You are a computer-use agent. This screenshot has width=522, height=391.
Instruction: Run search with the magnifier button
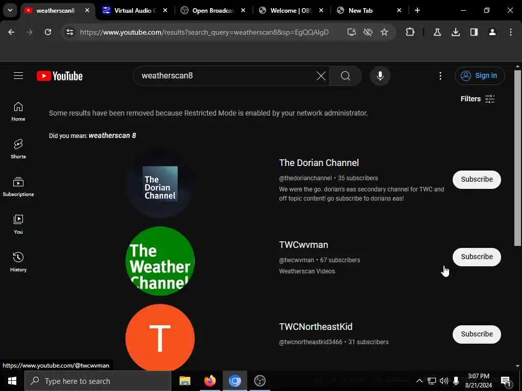(x=346, y=76)
